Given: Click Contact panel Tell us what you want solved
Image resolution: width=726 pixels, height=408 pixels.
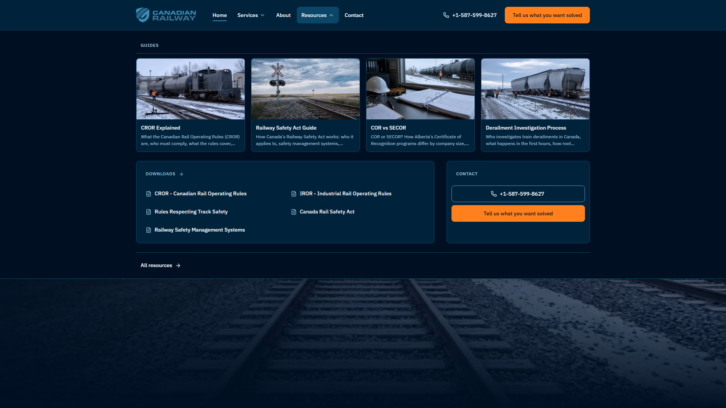Looking at the screenshot, I should 518,213.
